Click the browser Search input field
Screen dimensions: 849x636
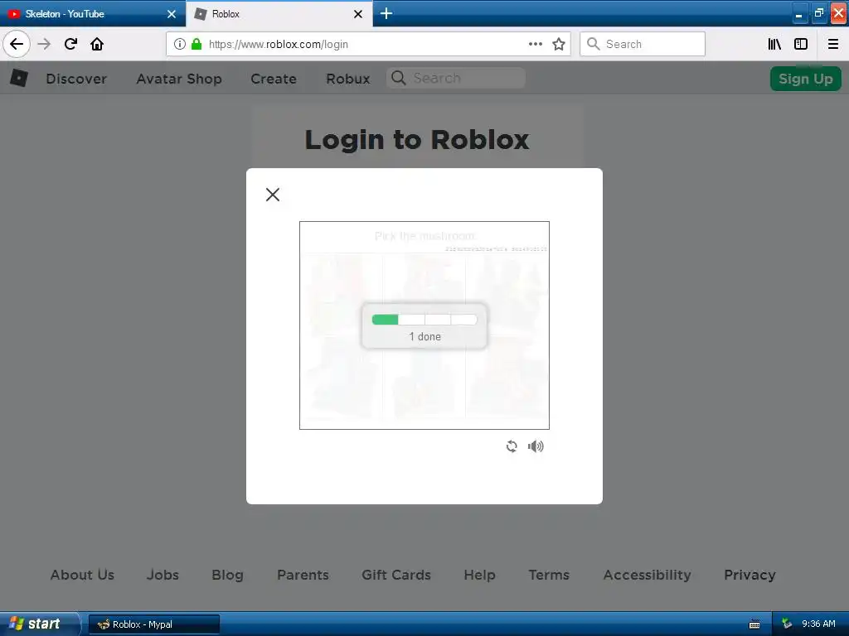(x=643, y=44)
